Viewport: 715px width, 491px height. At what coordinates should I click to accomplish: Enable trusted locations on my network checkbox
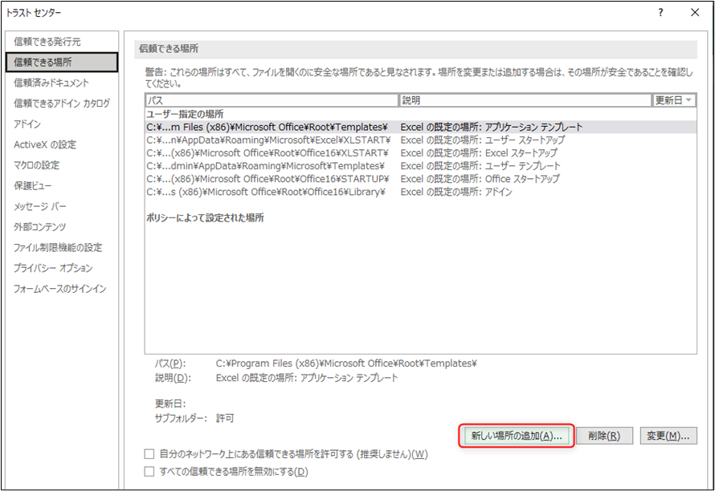149,453
